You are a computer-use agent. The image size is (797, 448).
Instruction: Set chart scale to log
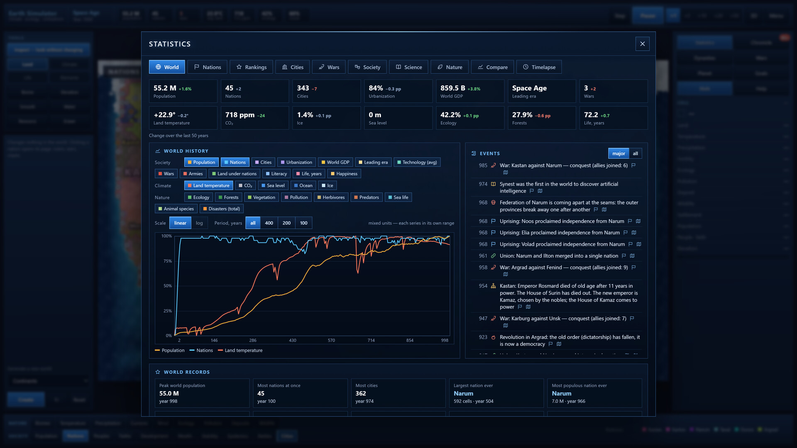[x=199, y=223]
